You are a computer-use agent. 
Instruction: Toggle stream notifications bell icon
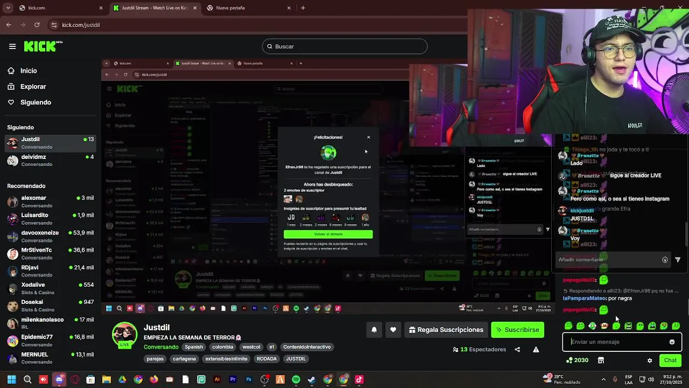point(374,330)
